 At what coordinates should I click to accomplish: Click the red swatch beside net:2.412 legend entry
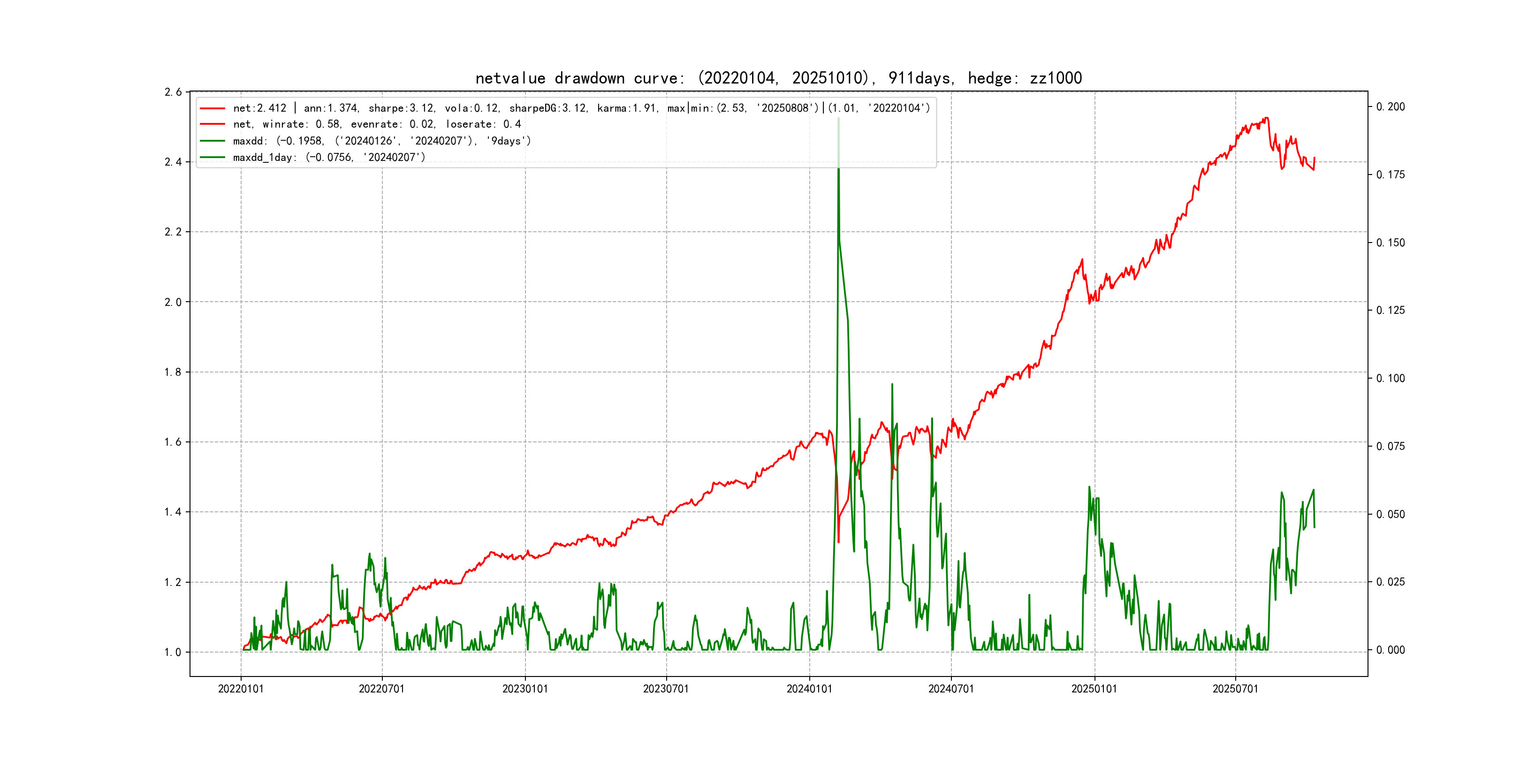(213, 108)
